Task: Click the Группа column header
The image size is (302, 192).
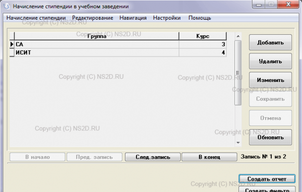Action: pos(97,36)
